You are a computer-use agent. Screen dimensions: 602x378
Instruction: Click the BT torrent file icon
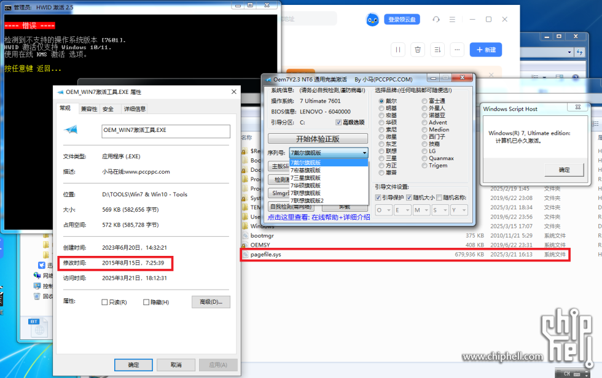pyautogui.click(x=37, y=327)
